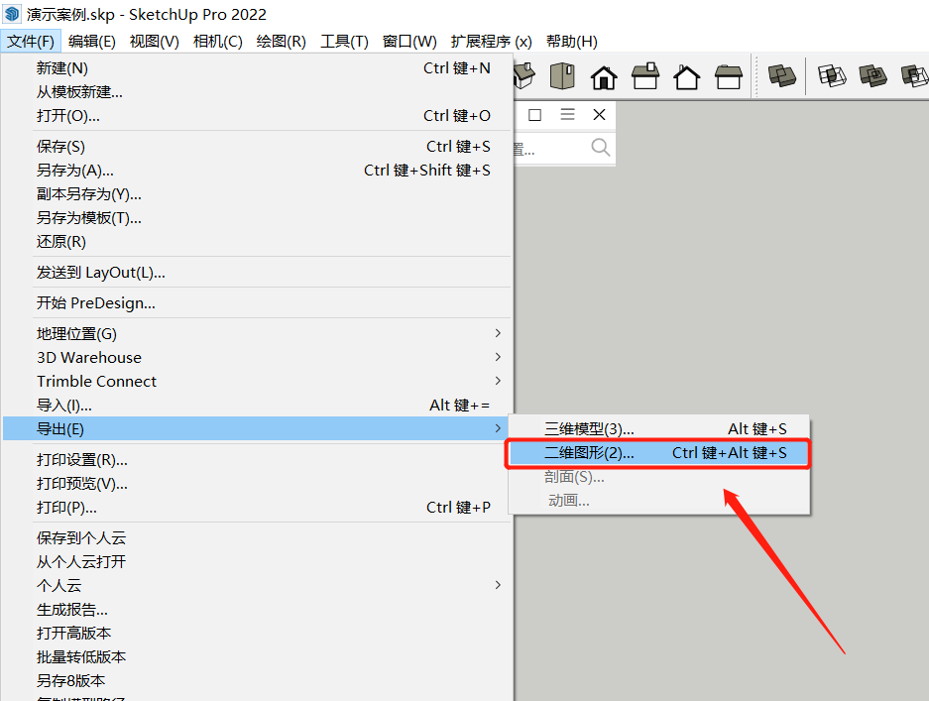This screenshot has width=929, height=701.
Task: Choose 打印设置(R)... menu entry
Action: pyautogui.click(x=257, y=459)
